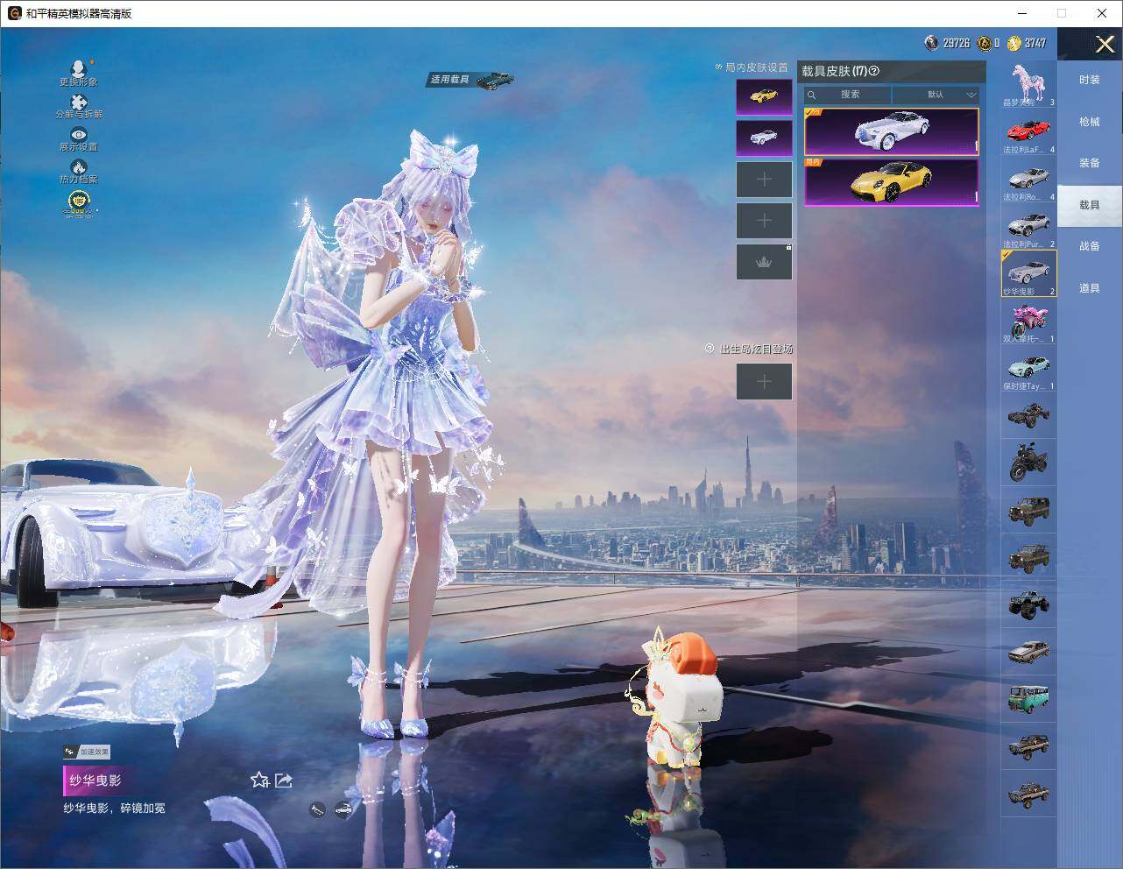Select second green jeep below first jeep
The height and width of the screenshot is (869, 1123).
(1028, 556)
